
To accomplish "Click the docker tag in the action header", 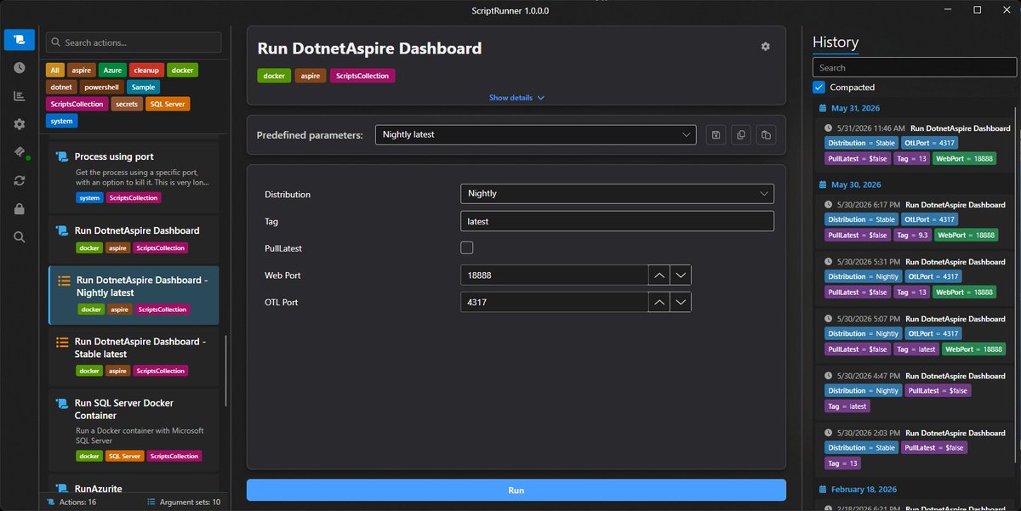I will (x=274, y=76).
